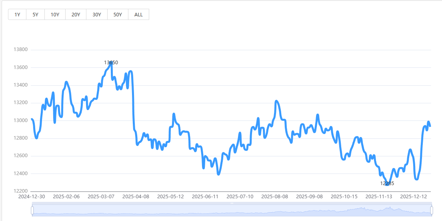This screenshot has width=442, height=221.
Task: Select the 30Y time span
Action: [x=97, y=15]
